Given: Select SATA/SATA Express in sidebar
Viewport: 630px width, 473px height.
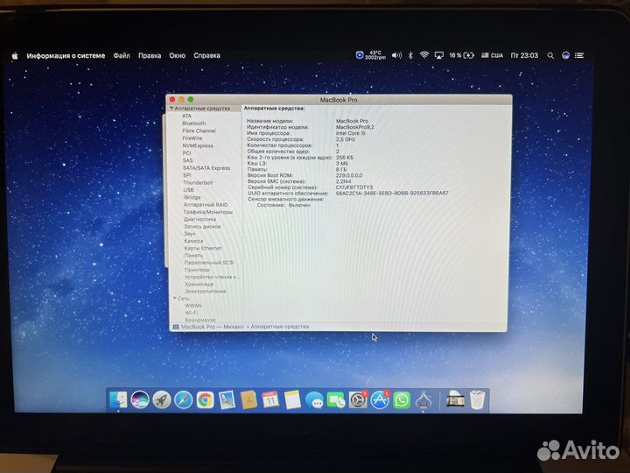Looking at the screenshot, I should [x=206, y=167].
